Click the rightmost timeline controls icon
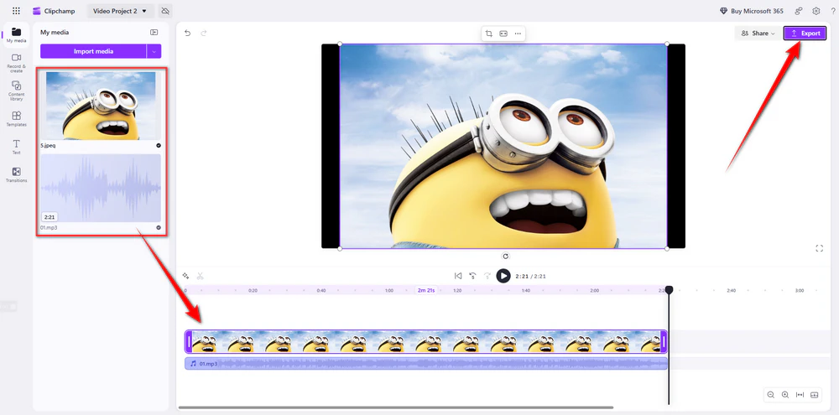 point(815,395)
